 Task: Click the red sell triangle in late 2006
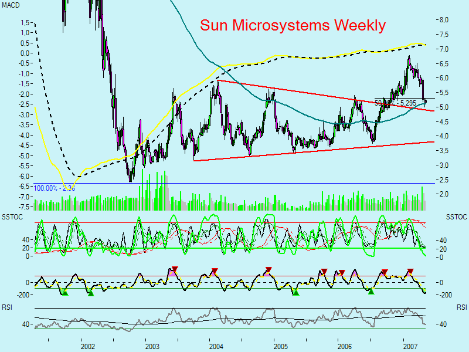pyautogui.click(x=385, y=272)
